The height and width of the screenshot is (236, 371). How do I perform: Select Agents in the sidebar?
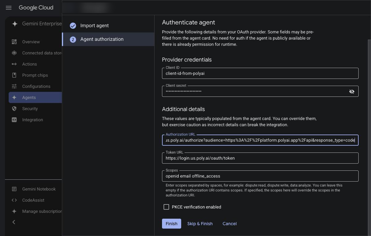[35, 97]
